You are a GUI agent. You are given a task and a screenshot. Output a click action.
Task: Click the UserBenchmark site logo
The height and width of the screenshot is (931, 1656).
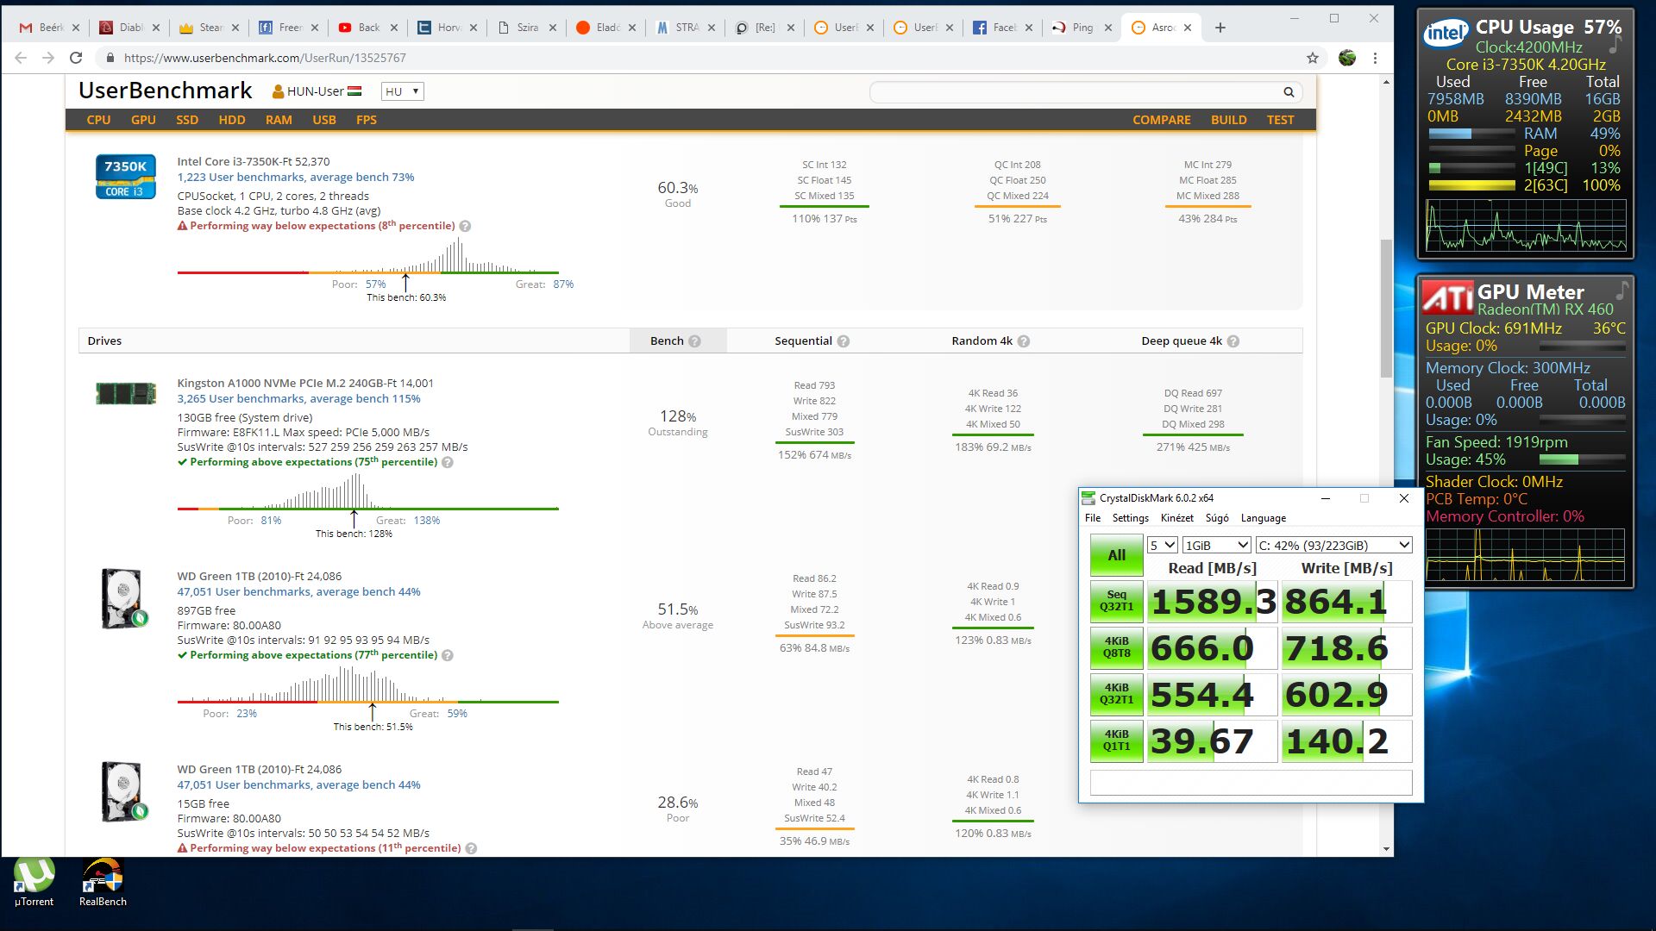coord(165,91)
